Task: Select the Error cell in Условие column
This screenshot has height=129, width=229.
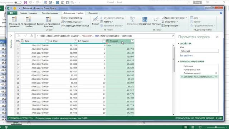Action: click(120, 46)
